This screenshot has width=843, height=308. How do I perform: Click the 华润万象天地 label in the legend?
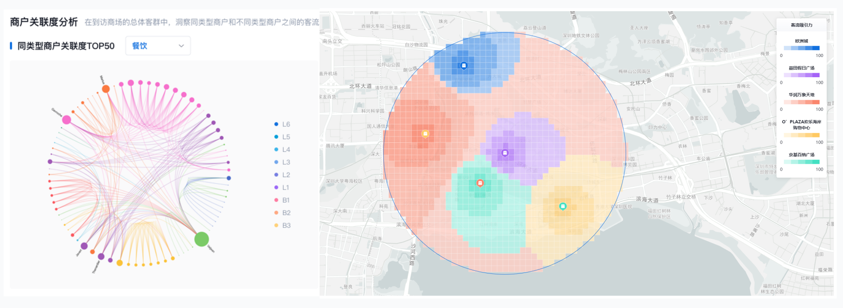tap(802, 95)
